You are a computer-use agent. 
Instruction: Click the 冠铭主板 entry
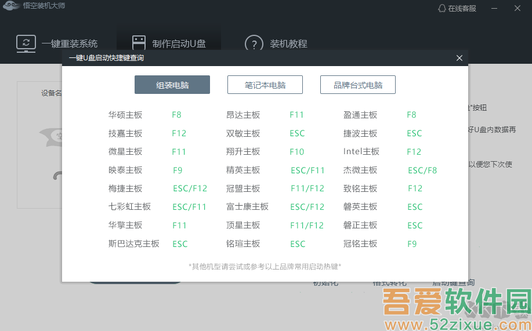click(360, 243)
